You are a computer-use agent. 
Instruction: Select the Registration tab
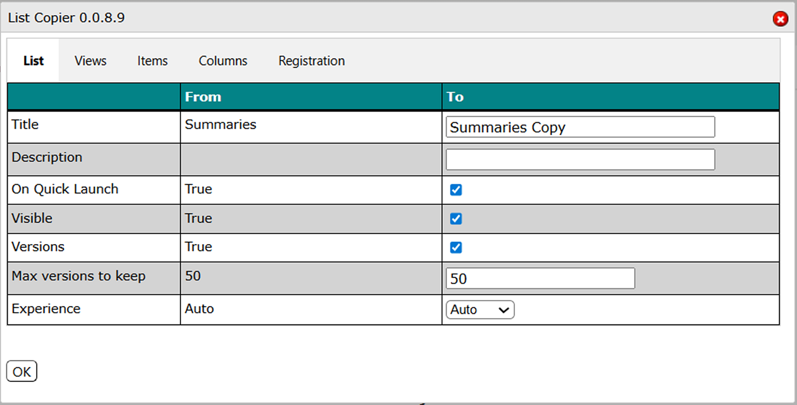(311, 61)
